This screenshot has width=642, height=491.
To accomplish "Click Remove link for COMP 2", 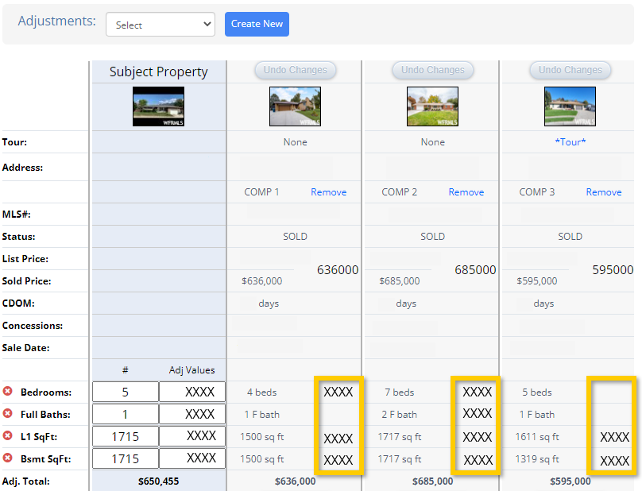I will [466, 192].
